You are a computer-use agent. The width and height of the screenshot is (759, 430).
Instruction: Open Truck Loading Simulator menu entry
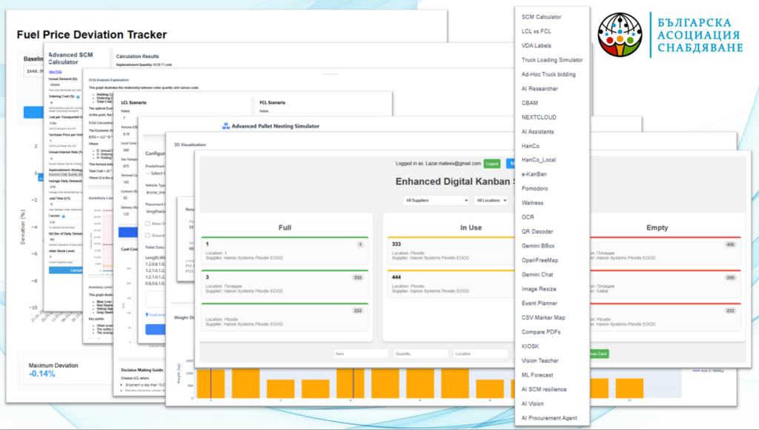(x=551, y=60)
